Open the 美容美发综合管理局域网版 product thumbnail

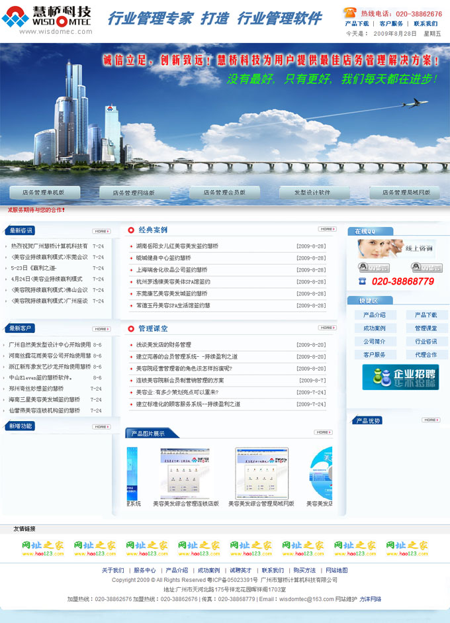pos(261,474)
